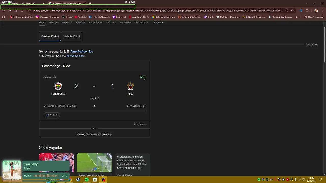Open the location icon in the address bar
Image resolution: width=326 pixels, height=183 pixels.
click(x=287, y=11)
